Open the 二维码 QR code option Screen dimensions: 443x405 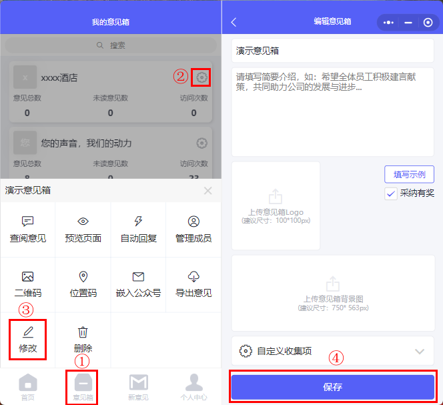click(28, 285)
